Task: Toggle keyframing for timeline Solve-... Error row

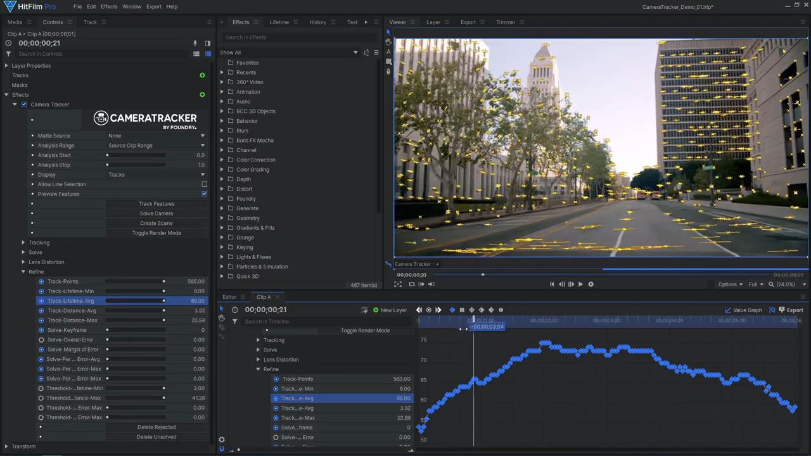Action: pos(276,437)
